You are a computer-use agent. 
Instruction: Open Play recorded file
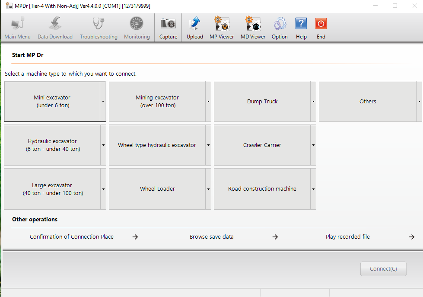coord(348,237)
